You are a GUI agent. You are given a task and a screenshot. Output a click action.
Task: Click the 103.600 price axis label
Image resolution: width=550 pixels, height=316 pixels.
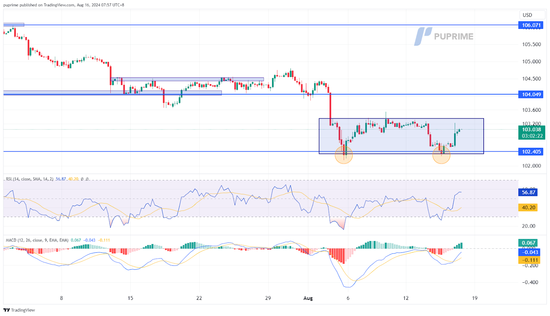pyautogui.click(x=531, y=110)
